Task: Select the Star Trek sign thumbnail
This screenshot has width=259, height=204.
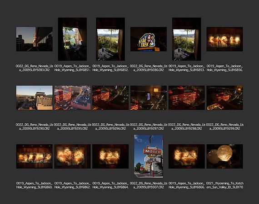Action: tap(149, 39)
